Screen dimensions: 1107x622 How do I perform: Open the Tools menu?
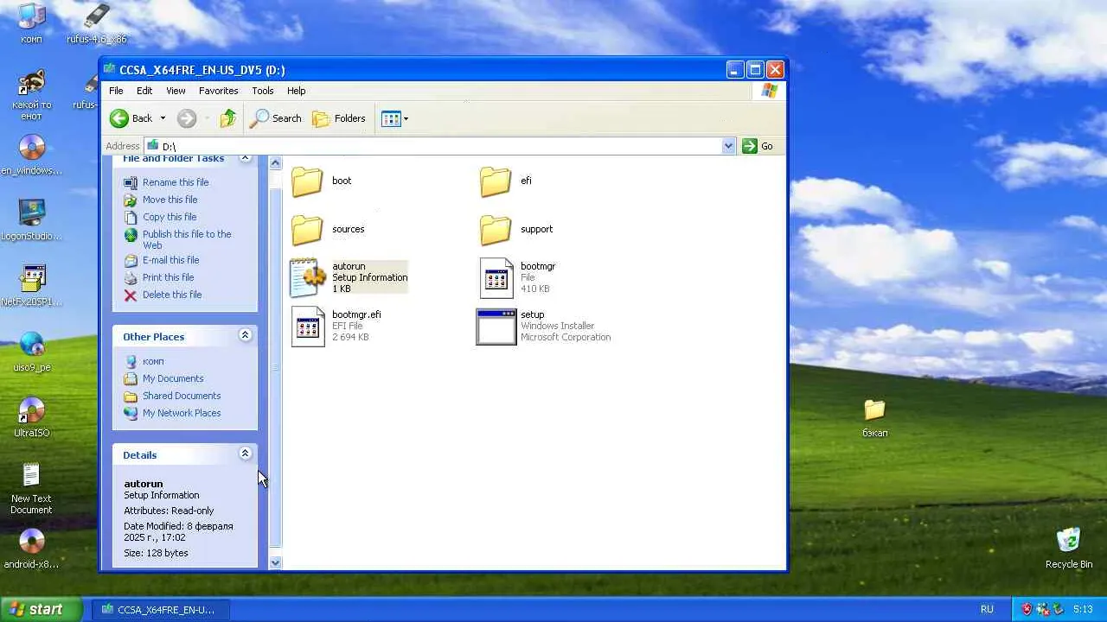263,91
